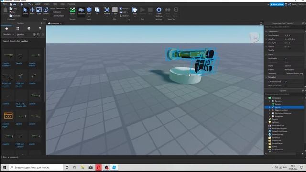Toggle Join Surfaces option

pyautogui.click(x=57, y=16)
